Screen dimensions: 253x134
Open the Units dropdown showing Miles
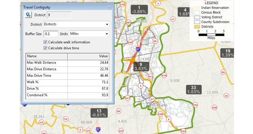coord(89,34)
